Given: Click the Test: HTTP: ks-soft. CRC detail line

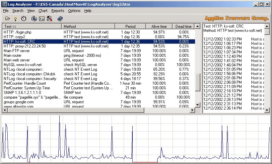Looking at the screenshot, I should [224, 26].
